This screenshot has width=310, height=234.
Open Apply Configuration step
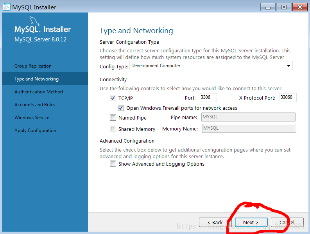tap(45, 130)
